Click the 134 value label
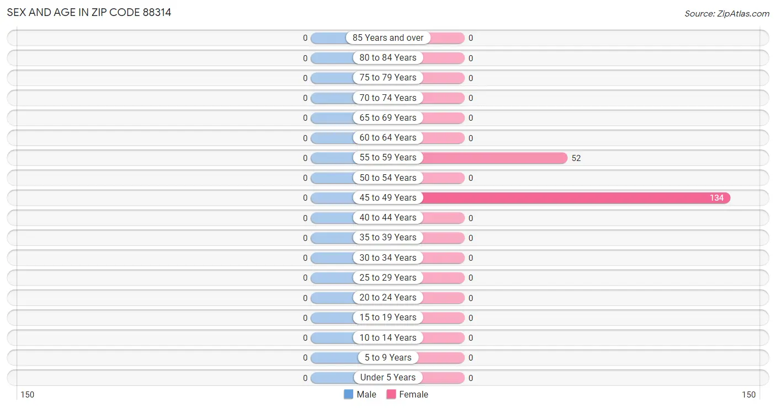This screenshot has width=776, height=408. pyautogui.click(x=716, y=198)
